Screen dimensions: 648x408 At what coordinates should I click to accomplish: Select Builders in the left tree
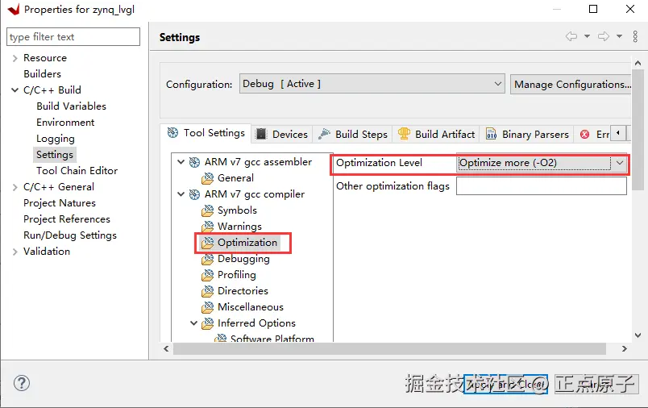click(x=42, y=74)
